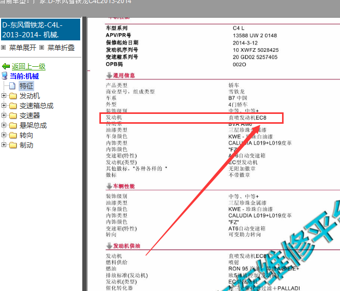The image size is (340, 291).
Task: Click the 其他徽标 label row
Action: coord(137,168)
